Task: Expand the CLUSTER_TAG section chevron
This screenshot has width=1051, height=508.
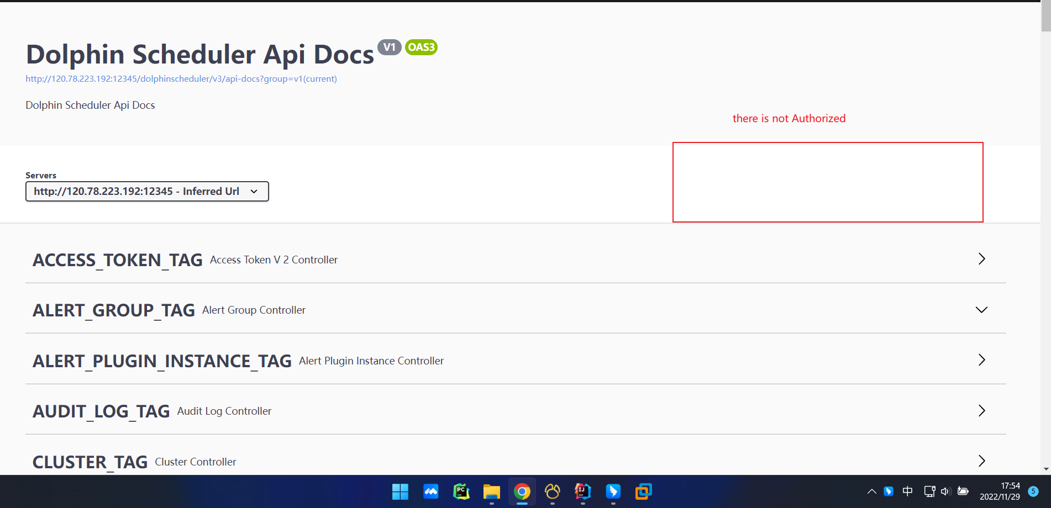Action: tap(981, 461)
